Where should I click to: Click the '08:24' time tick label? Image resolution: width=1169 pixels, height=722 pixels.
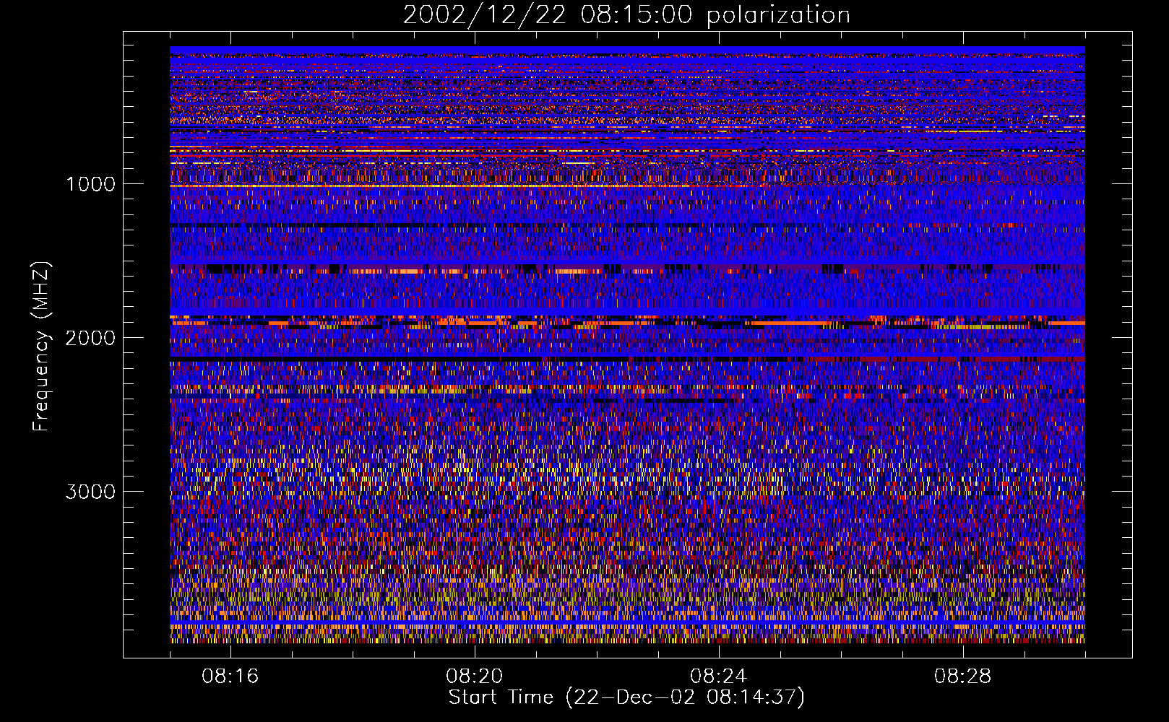click(719, 677)
